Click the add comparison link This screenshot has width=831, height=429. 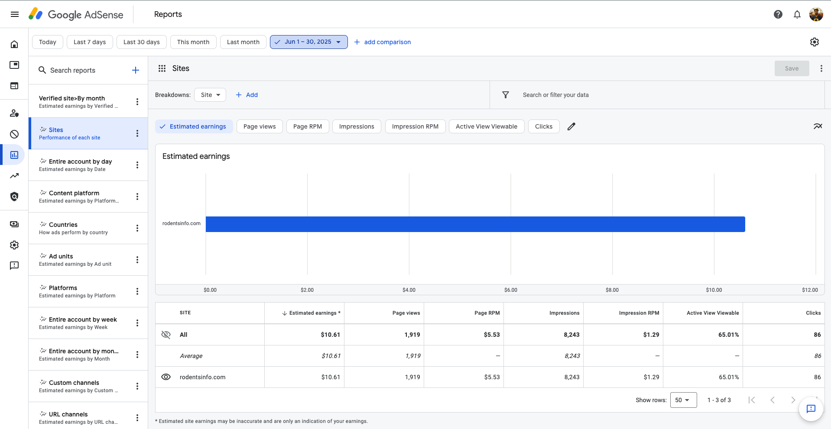[382, 42]
